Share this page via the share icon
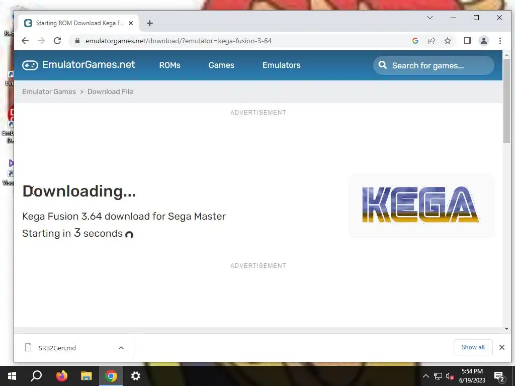The width and height of the screenshot is (515, 386). [431, 41]
